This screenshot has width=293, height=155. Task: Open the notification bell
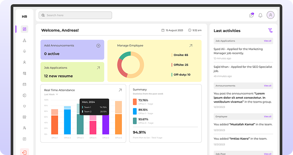(x=260, y=15)
